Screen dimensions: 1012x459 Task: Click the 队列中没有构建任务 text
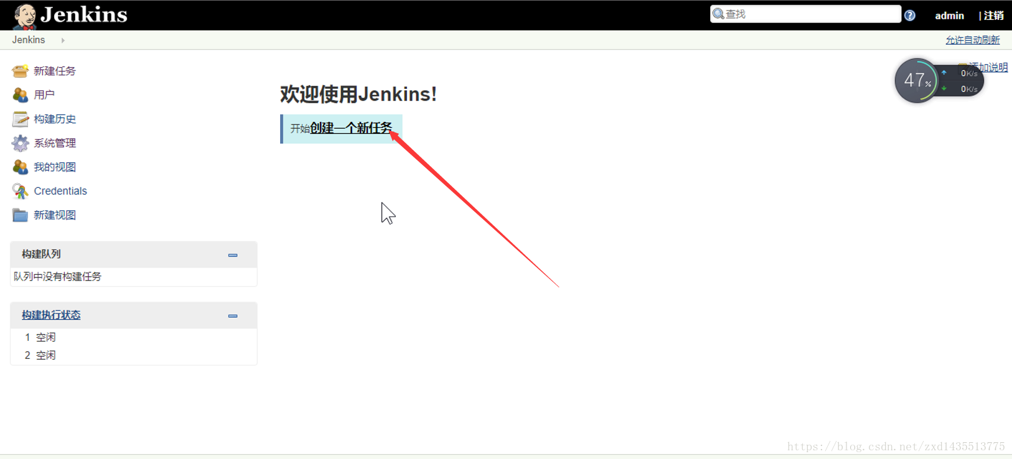pyautogui.click(x=57, y=276)
